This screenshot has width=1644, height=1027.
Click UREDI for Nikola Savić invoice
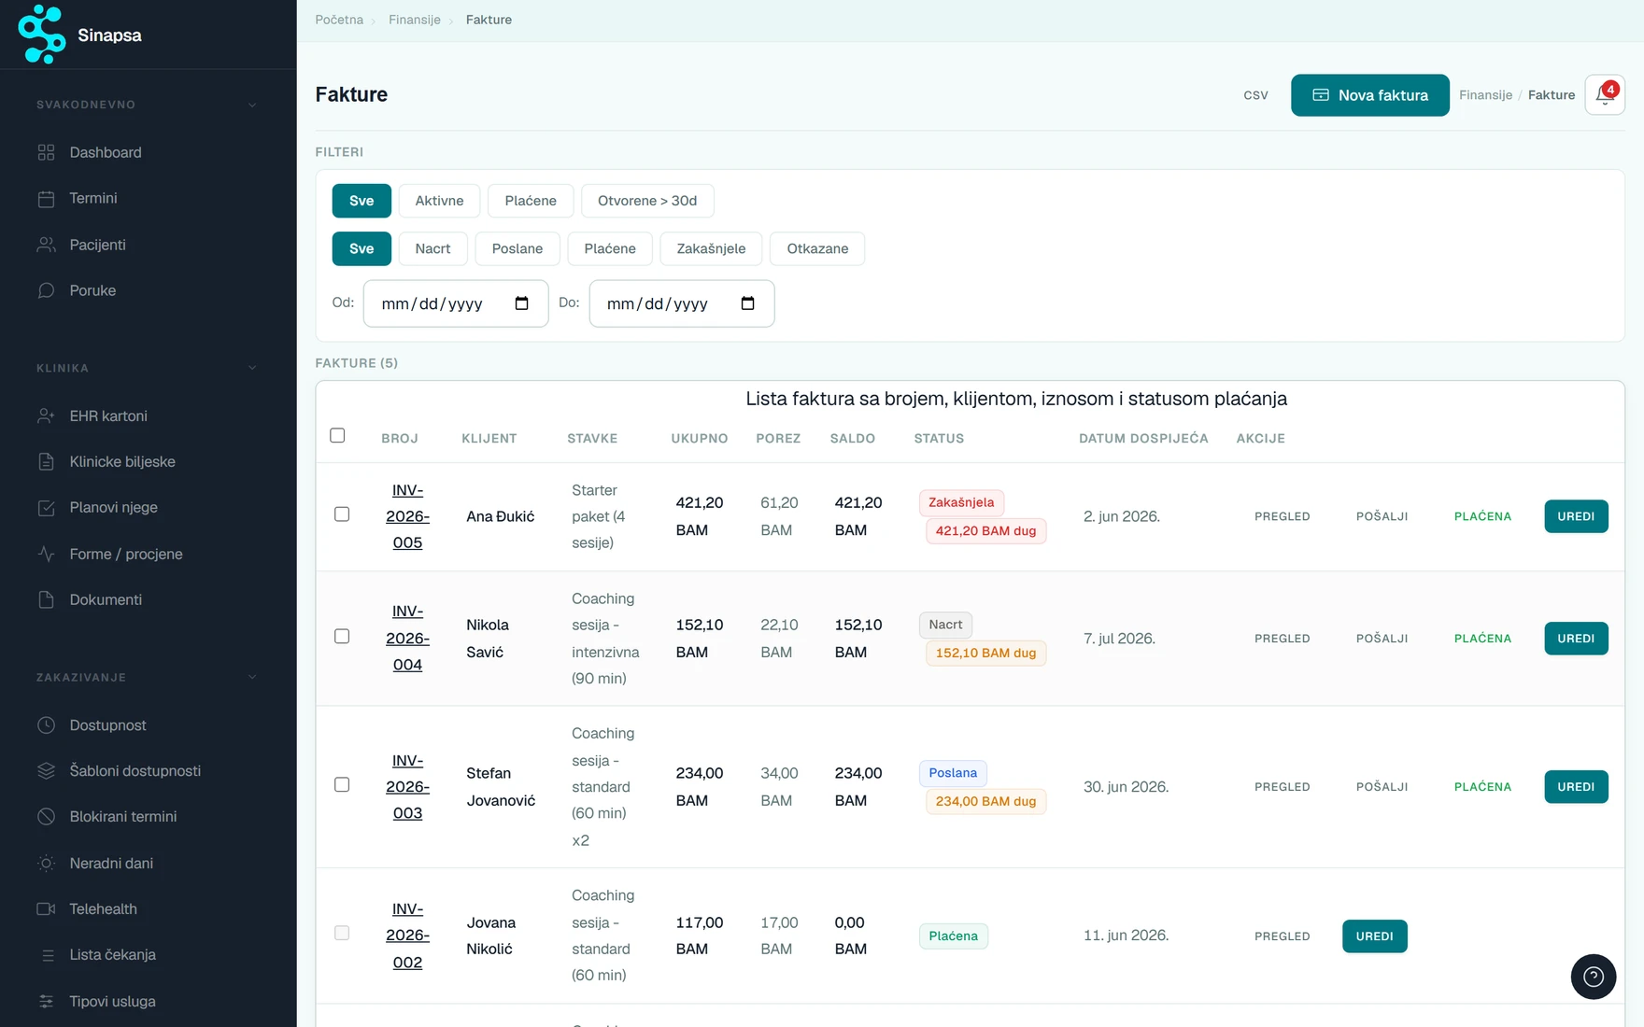click(x=1576, y=639)
